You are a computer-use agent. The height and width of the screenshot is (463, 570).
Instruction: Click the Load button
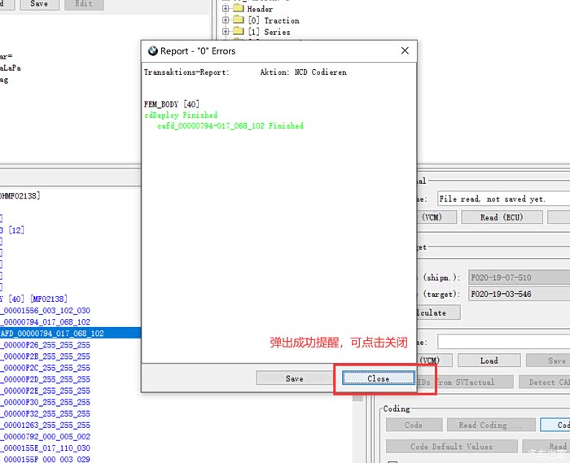point(489,360)
